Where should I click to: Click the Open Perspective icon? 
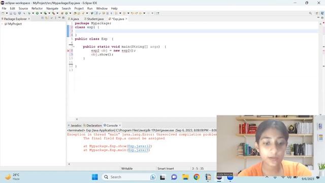[x=317, y=13]
